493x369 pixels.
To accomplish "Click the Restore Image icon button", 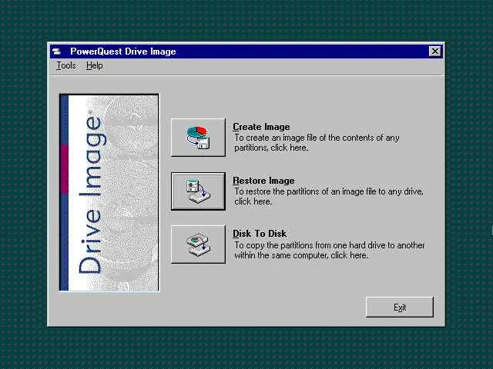I will click(198, 191).
